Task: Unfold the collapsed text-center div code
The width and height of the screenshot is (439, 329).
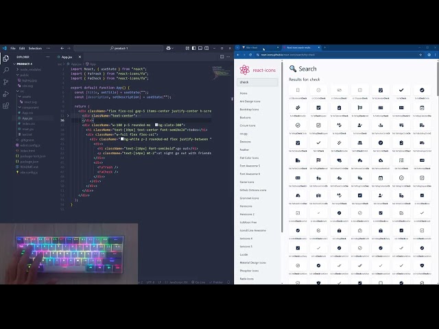Action: pyautogui.click(x=68, y=116)
